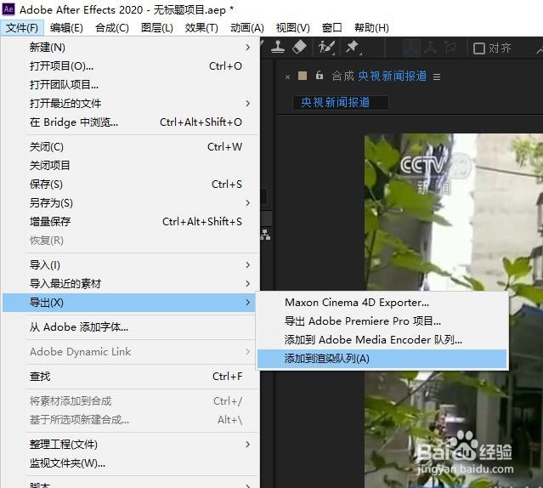Expand the 新建(N) submenu
The image size is (543, 488).
click(x=131, y=47)
